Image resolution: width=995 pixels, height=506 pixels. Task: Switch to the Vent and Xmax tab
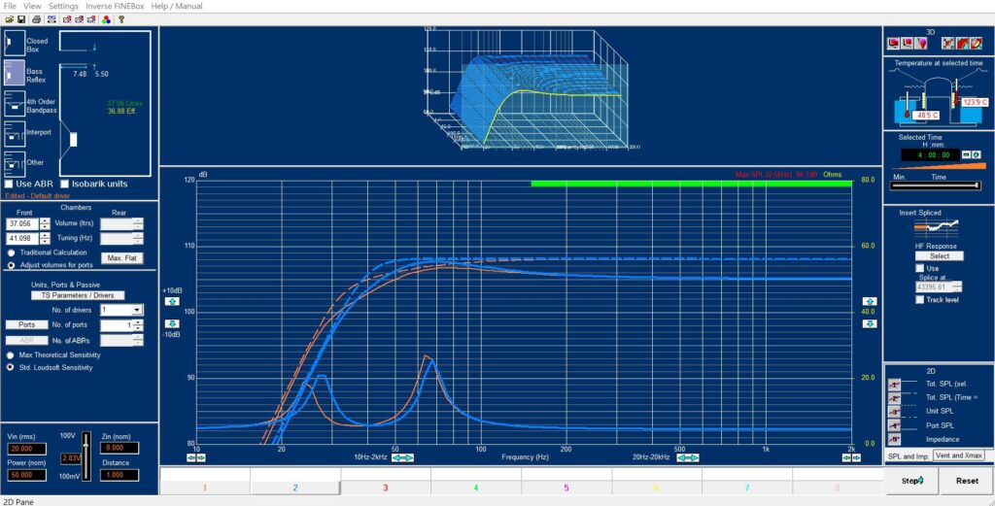pos(958,455)
